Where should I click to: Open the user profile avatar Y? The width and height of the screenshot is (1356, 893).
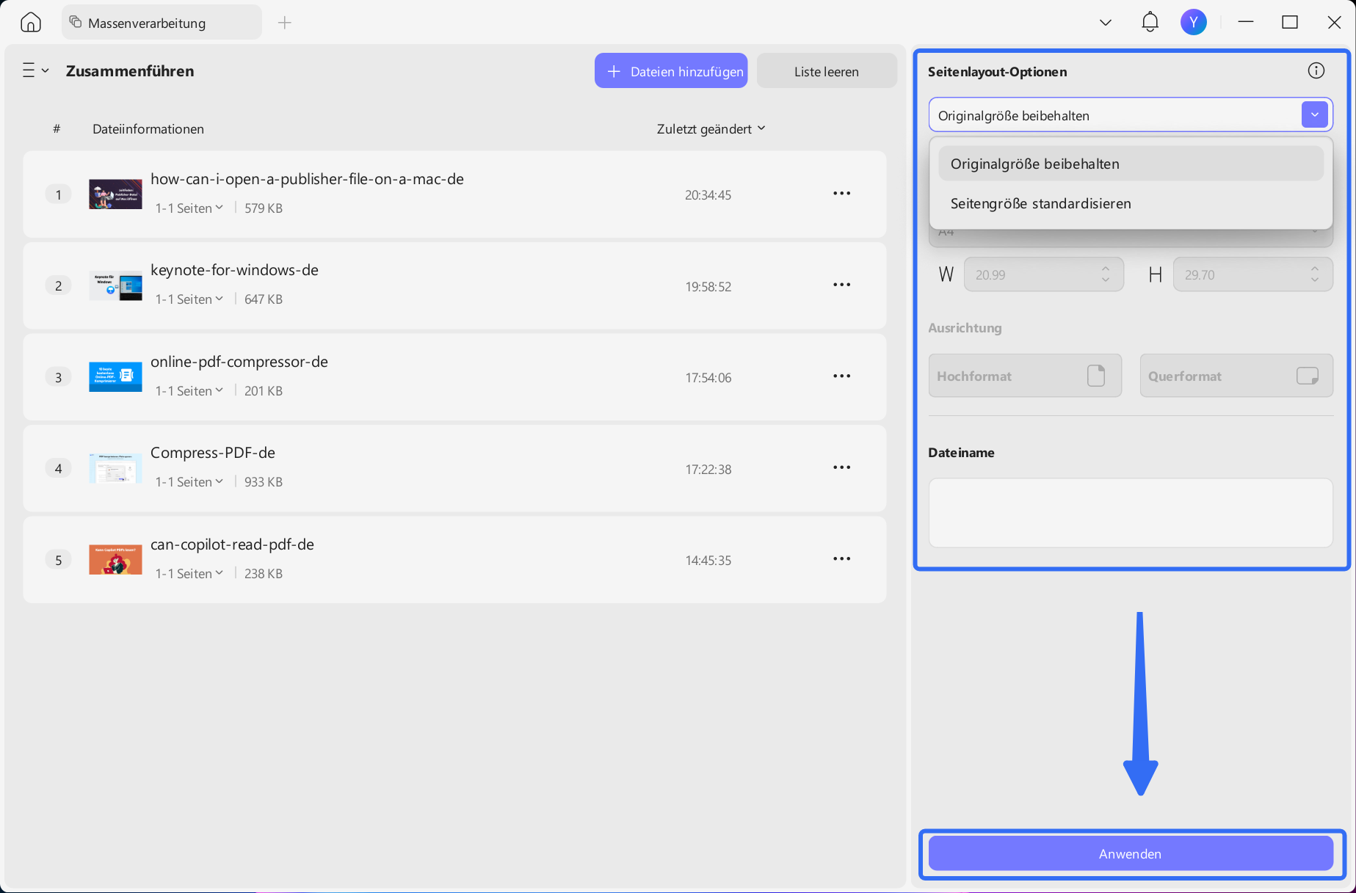click(x=1193, y=22)
